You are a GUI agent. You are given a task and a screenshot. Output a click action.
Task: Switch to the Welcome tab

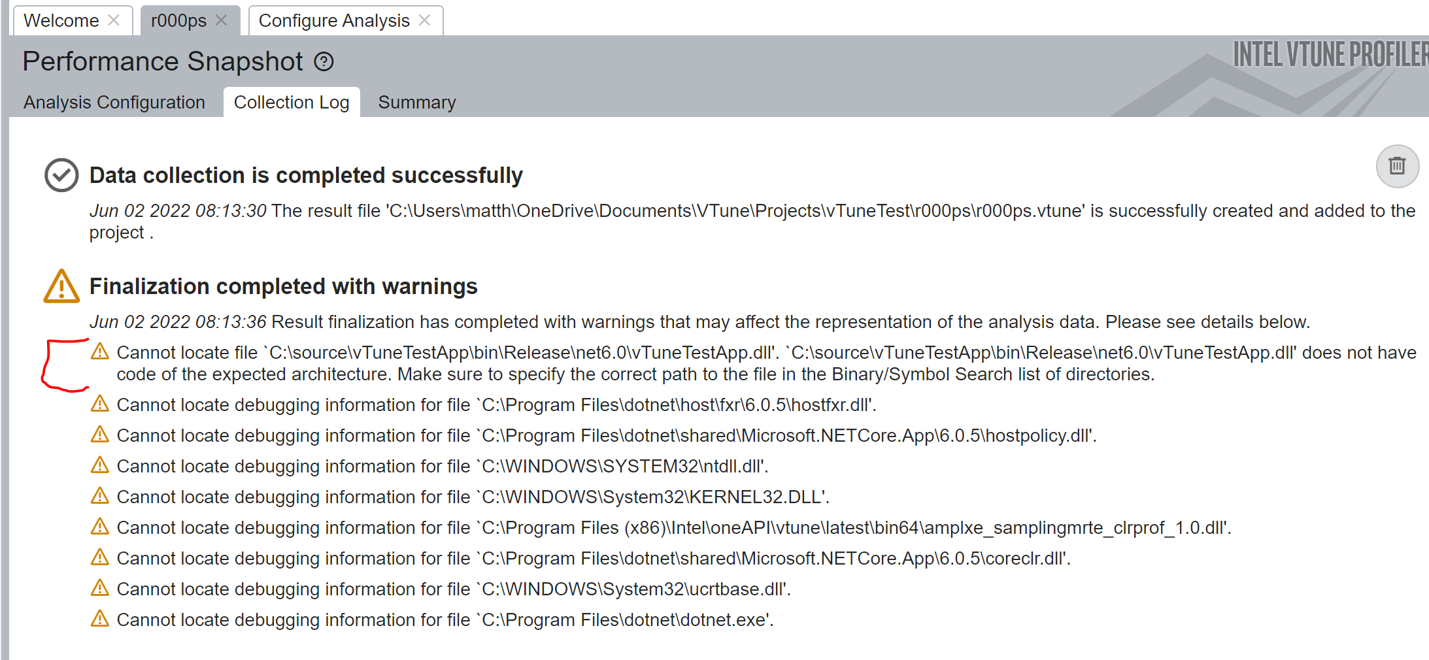61,21
